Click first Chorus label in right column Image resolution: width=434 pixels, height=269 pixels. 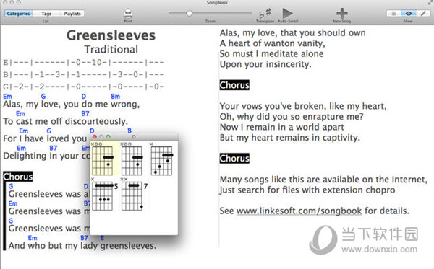pyautogui.click(x=234, y=85)
